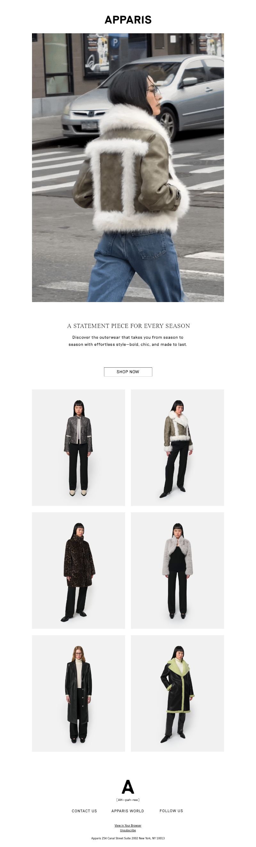The image size is (256, 847).
Task: Click View in Your Browser link
Action: [128, 825]
